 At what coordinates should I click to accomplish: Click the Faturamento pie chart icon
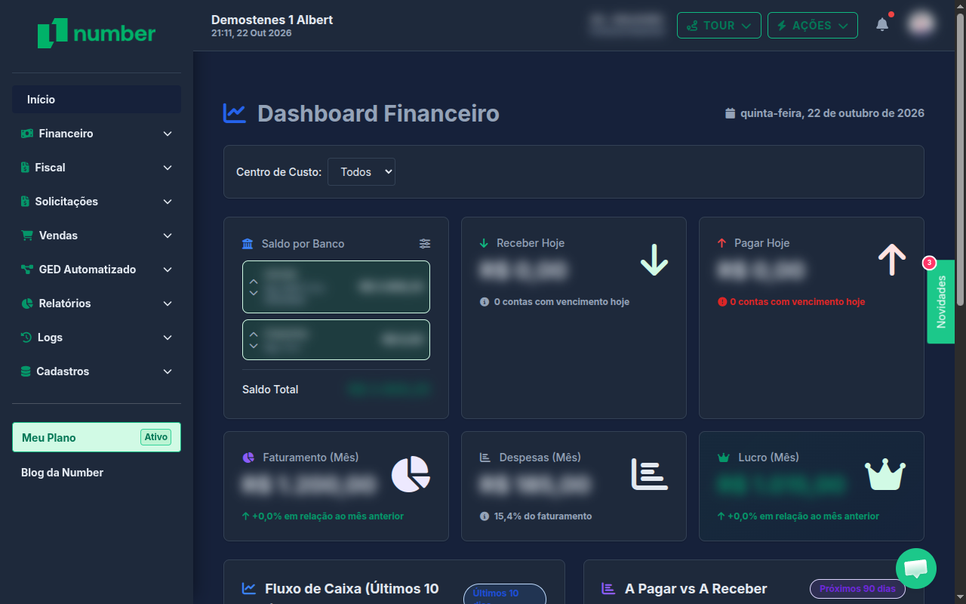pyautogui.click(x=411, y=475)
